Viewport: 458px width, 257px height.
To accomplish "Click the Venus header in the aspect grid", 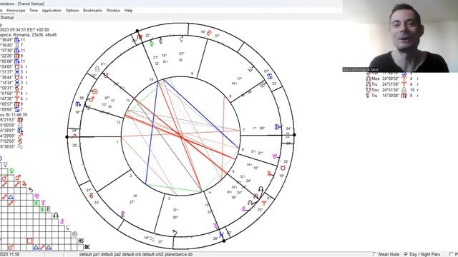I will click(x=11, y=171).
